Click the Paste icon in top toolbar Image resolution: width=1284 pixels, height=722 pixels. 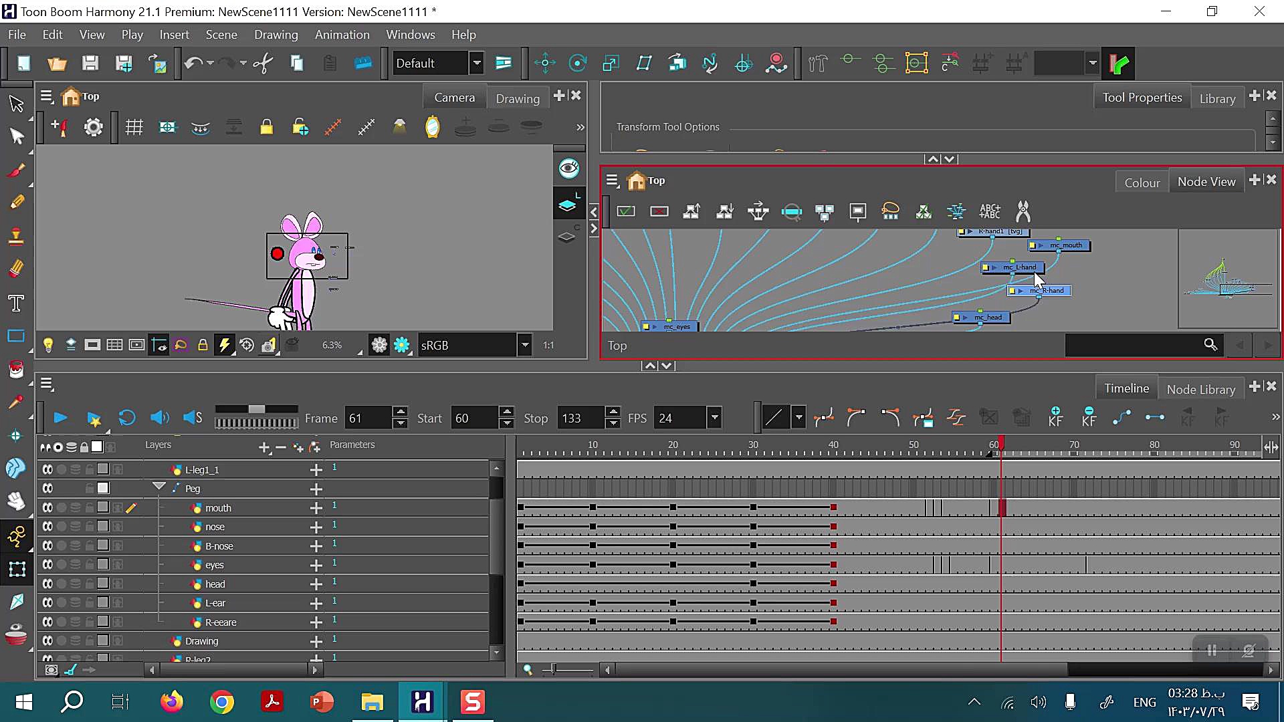pyautogui.click(x=330, y=64)
